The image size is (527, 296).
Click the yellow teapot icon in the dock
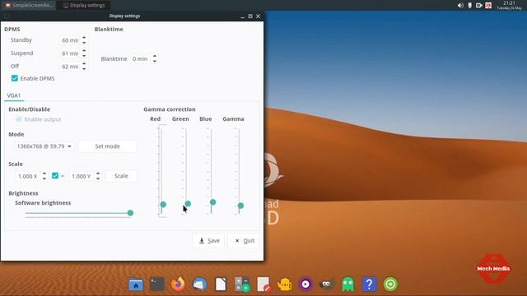284,284
